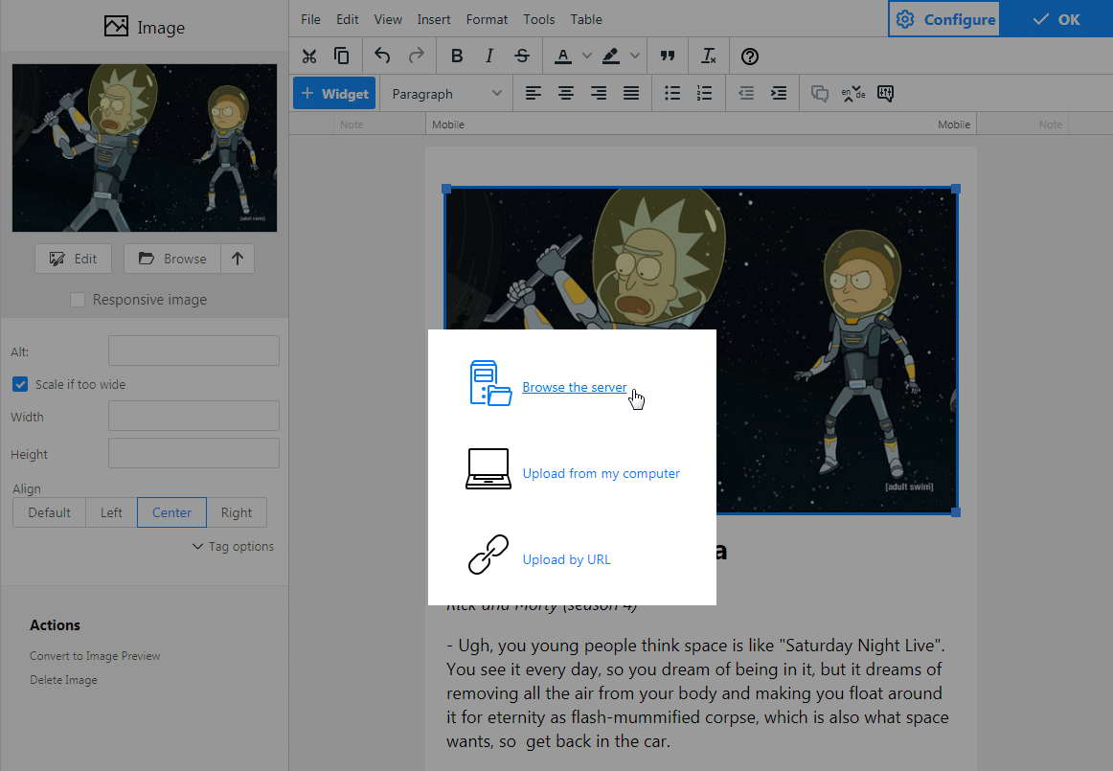Click the server folder icon

click(x=489, y=383)
